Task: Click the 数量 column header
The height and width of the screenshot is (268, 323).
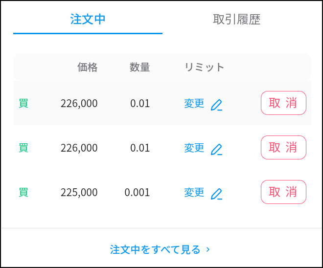Action: coord(139,67)
